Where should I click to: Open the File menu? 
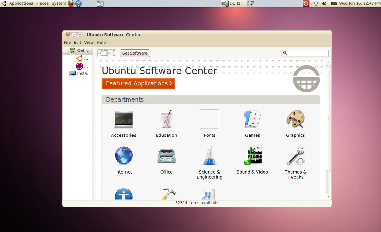pos(67,42)
